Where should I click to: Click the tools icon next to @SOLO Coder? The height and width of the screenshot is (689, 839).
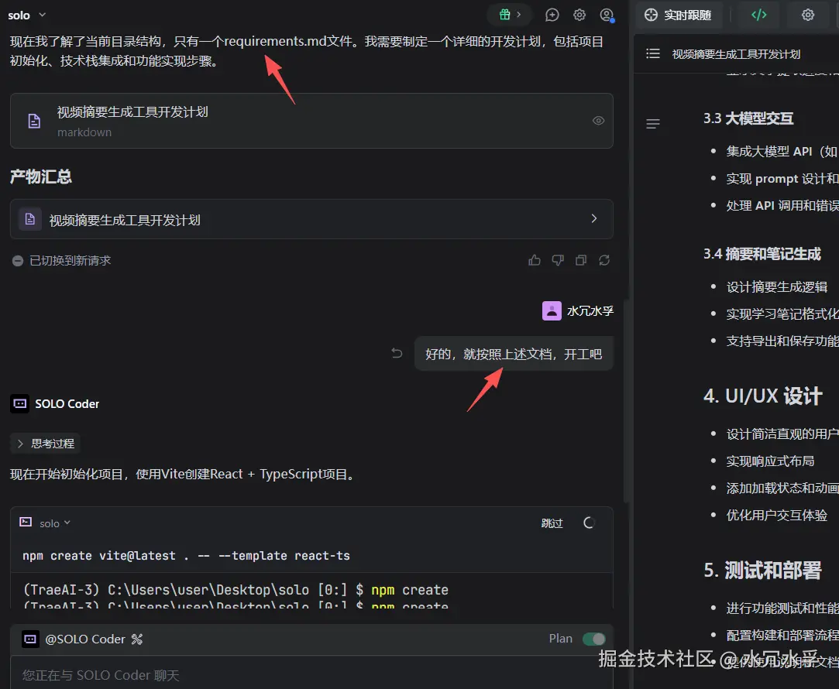pos(137,639)
